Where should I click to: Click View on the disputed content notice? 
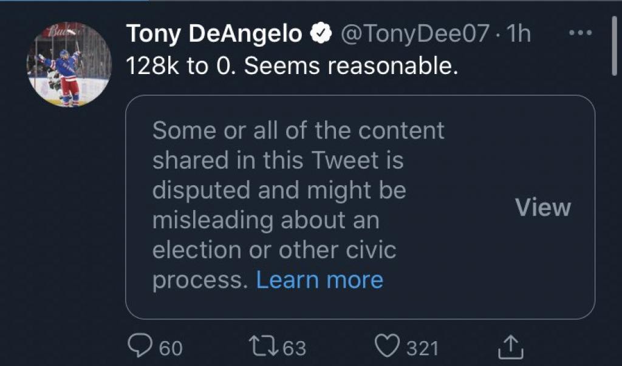(542, 208)
